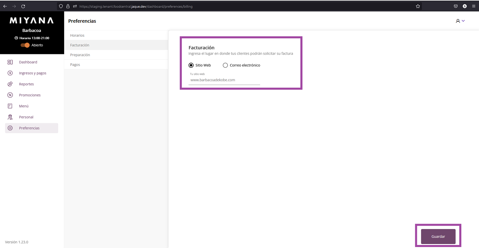The height and width of the screenshot is (248, 479).
Task: Click the user profile icon
Action: coord(458,21)
